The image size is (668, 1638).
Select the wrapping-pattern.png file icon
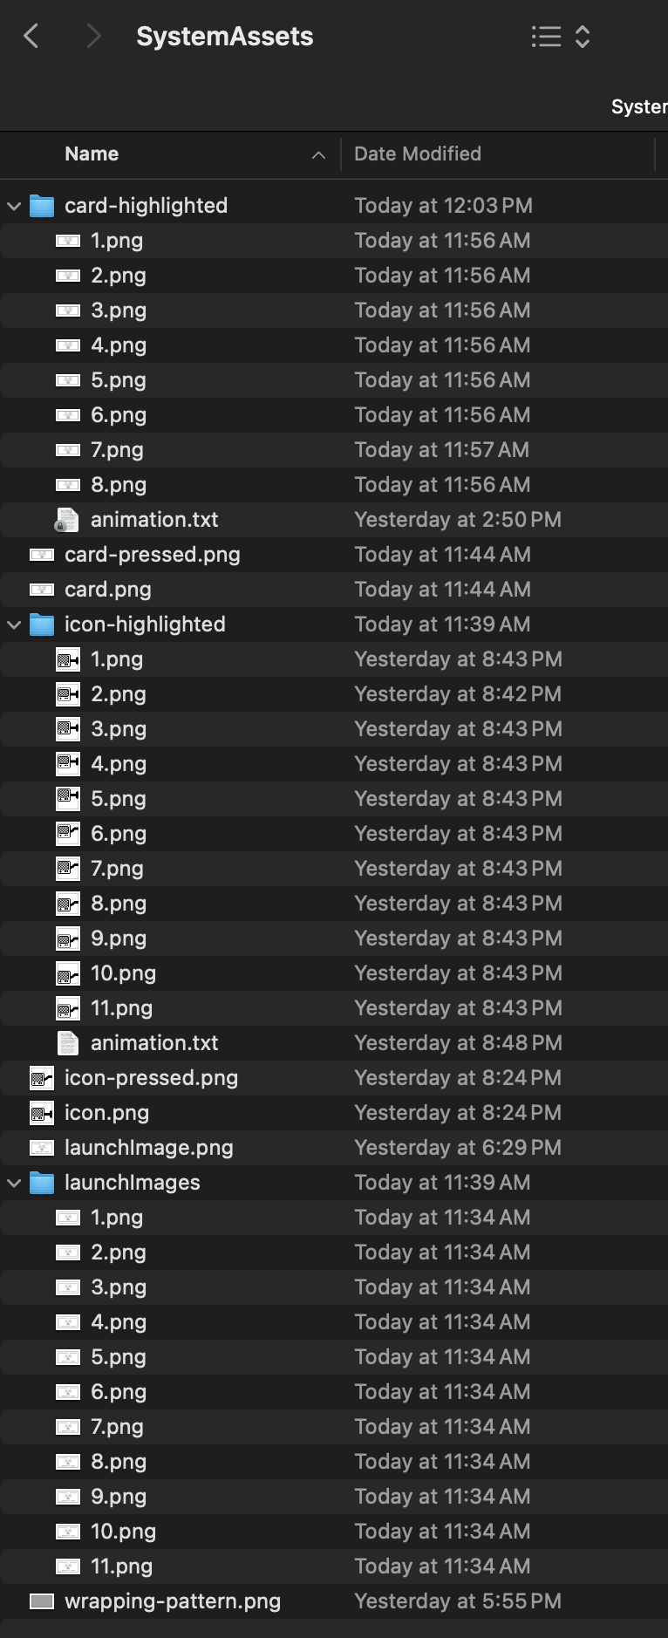[x=42, y=1601]
